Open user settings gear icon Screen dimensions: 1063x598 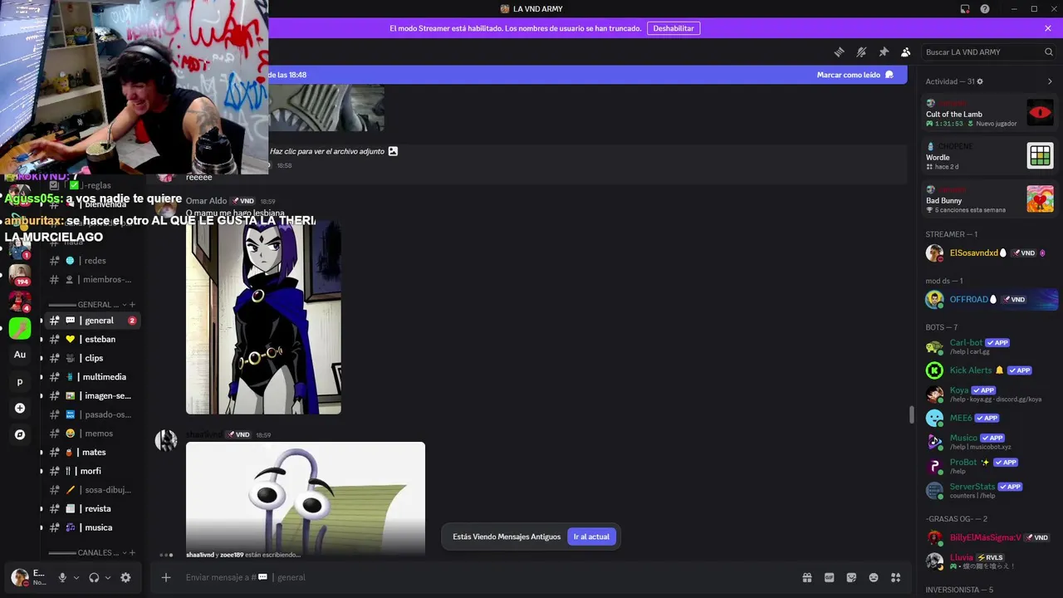coord(125,577)
